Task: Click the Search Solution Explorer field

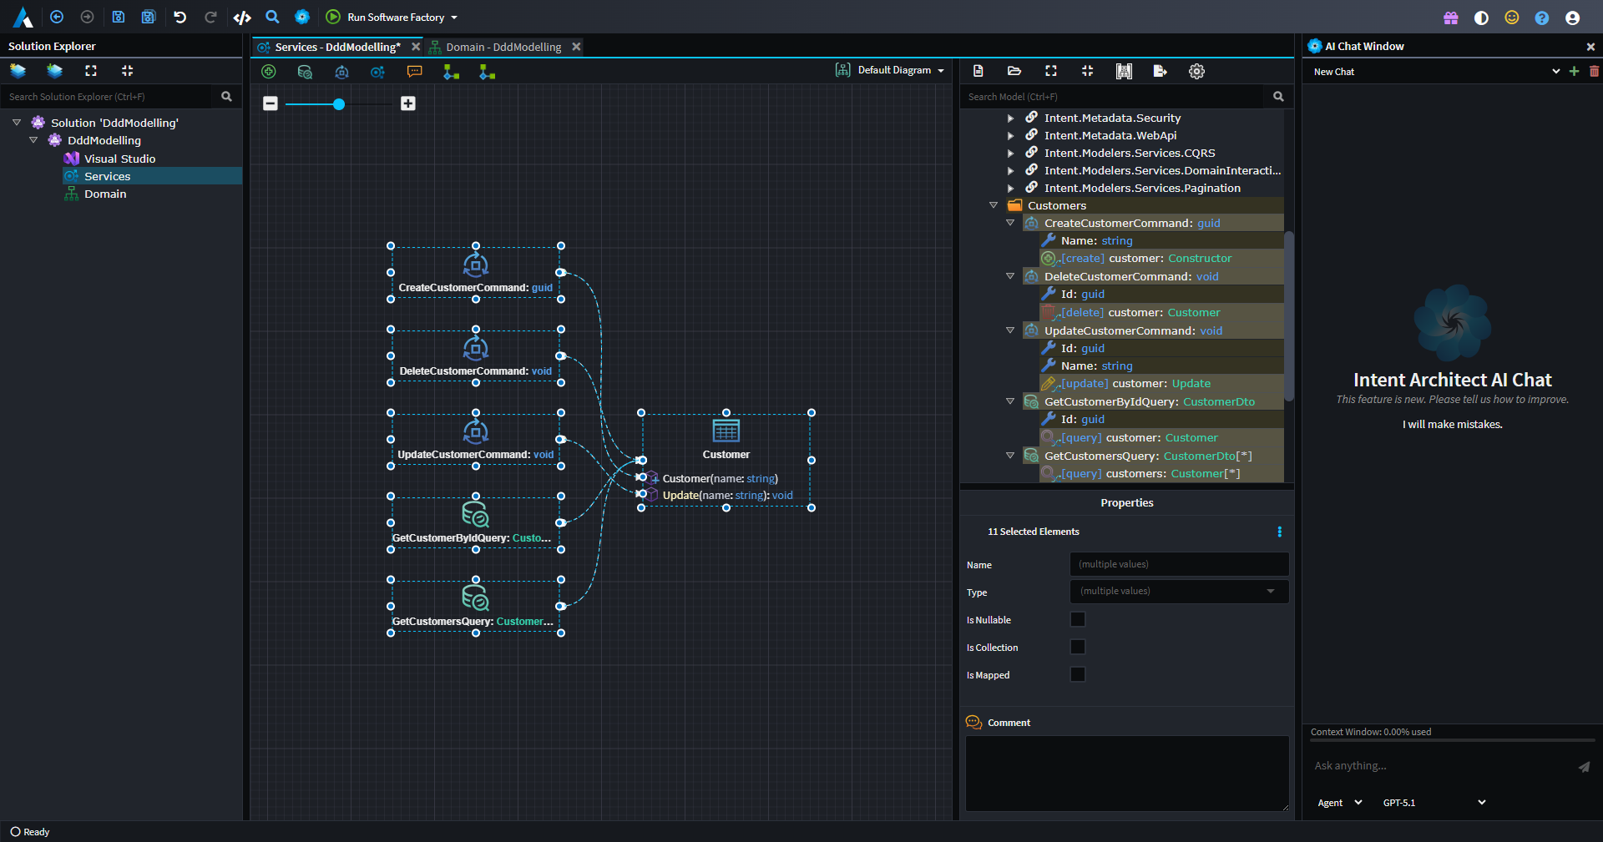Action: coord(109,97)
